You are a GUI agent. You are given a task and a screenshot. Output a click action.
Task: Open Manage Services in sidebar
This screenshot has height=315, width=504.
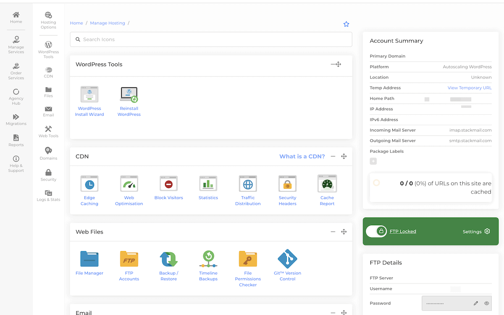tap(16, 45)
